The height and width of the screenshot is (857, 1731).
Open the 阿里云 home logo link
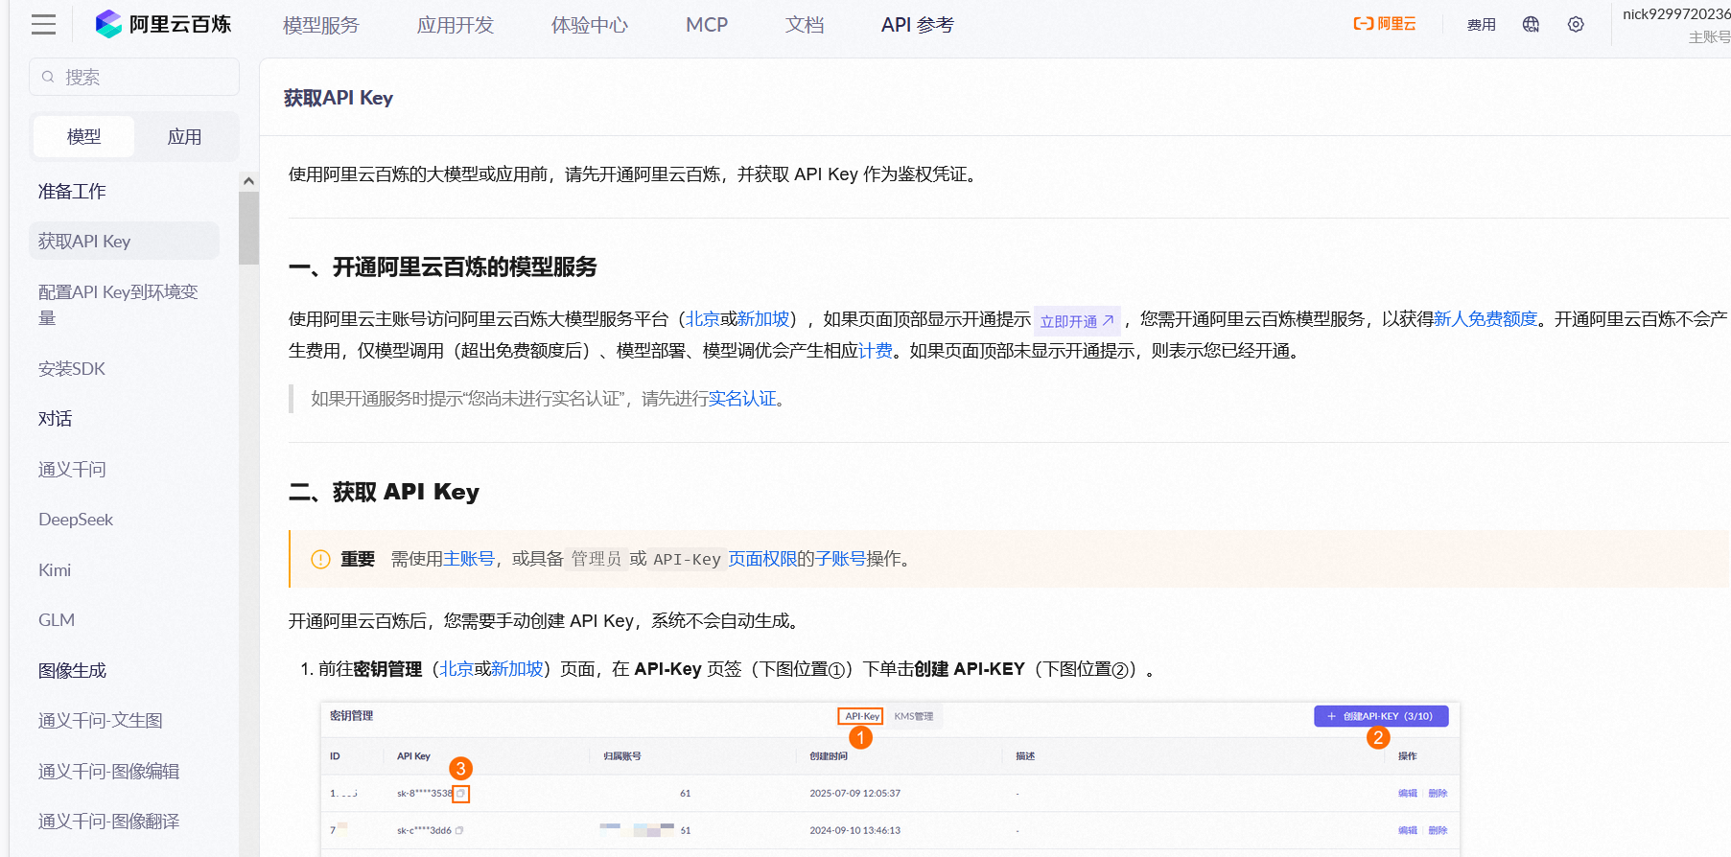coord(1384,24)
